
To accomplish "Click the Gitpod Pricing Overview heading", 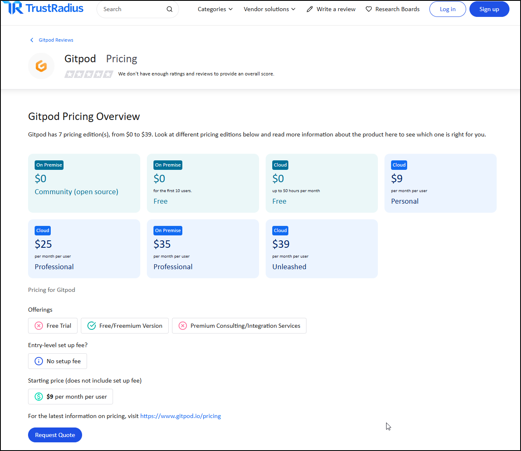I will 84,117.
